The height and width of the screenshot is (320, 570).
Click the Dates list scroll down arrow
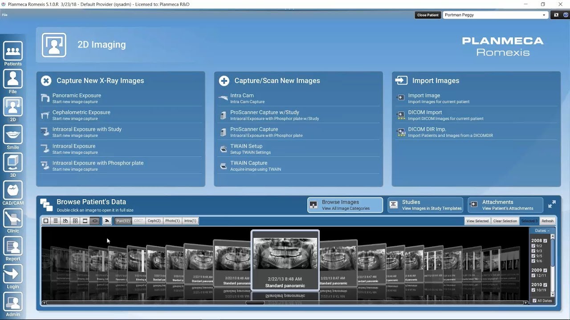click(553, 295)
